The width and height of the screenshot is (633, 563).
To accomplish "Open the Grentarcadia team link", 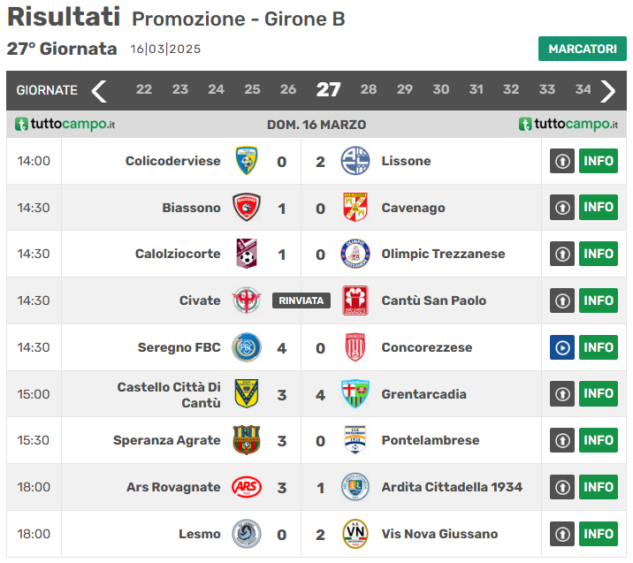I will 423,394.
